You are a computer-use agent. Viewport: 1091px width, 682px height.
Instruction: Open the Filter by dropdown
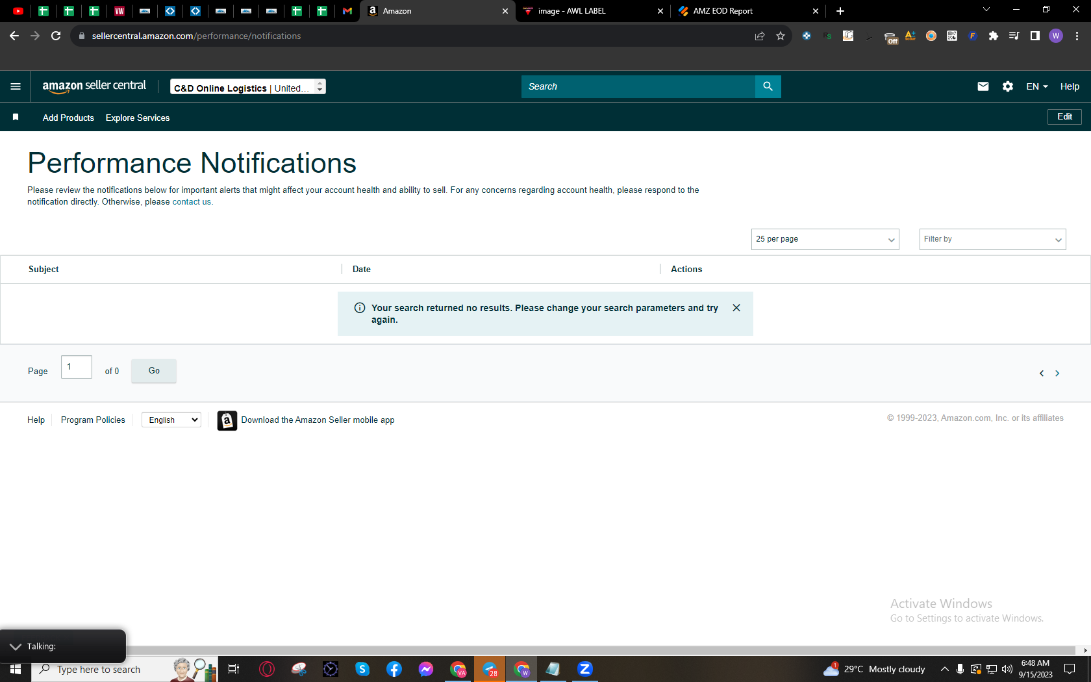coord(992,239)
